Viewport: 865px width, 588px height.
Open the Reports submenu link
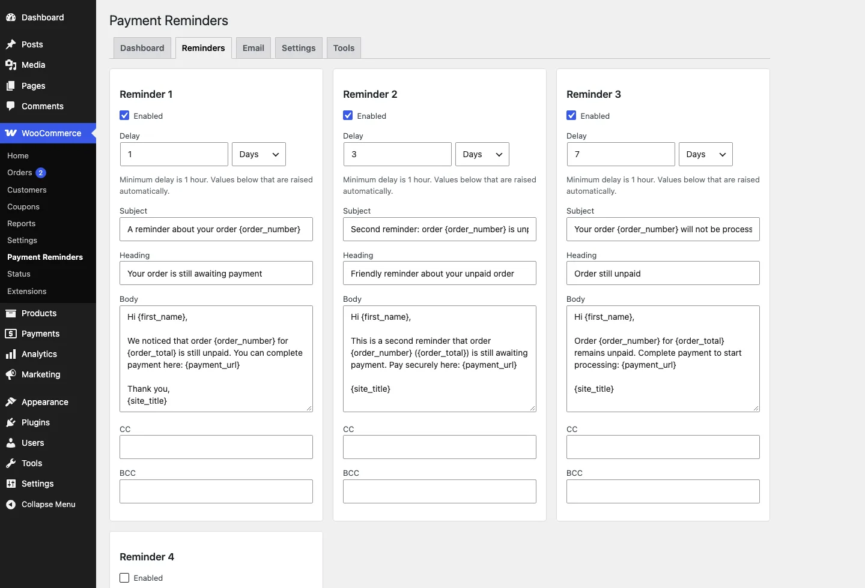point(22,223)
